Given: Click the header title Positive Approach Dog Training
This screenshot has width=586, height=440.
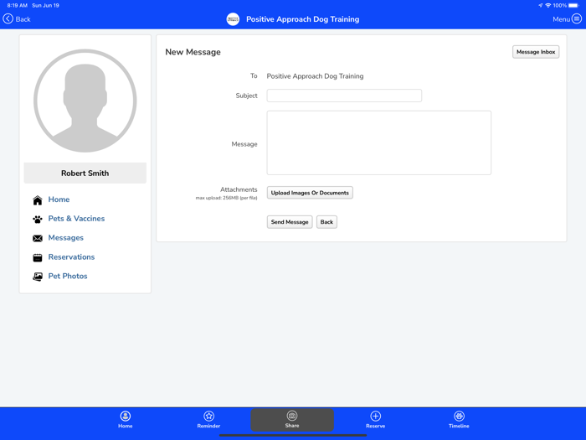Looking at the screenshot, I should (x=303, y=19).
